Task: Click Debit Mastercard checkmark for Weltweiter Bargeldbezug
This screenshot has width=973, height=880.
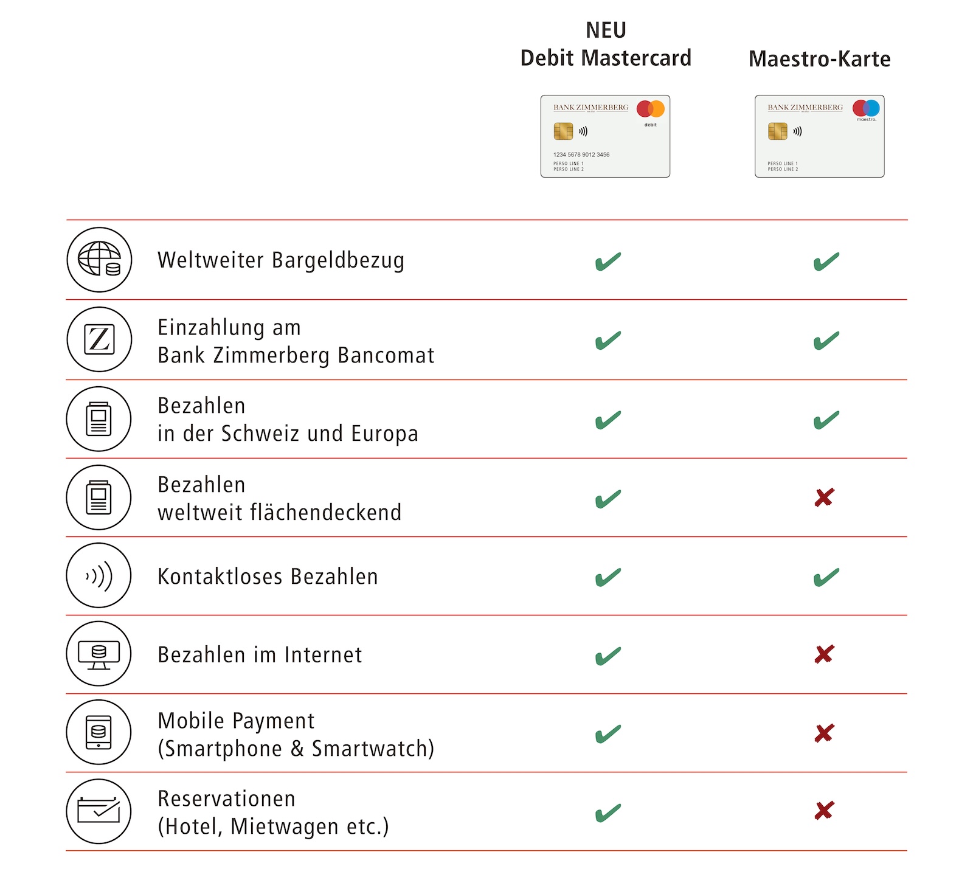Action: coord(608,262)
